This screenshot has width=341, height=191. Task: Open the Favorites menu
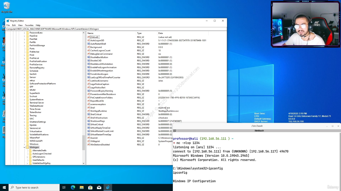(x=29, y=25)
